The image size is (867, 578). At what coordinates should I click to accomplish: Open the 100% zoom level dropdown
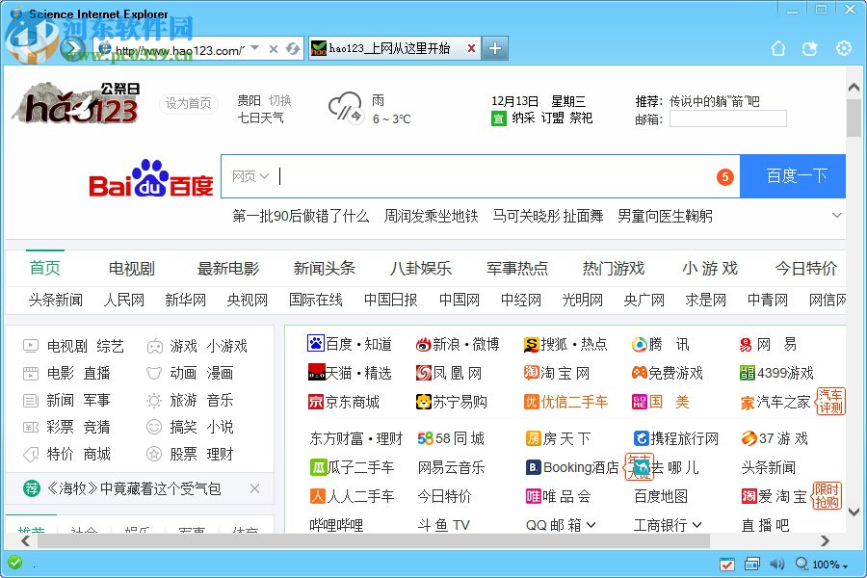tap(825, 565)
